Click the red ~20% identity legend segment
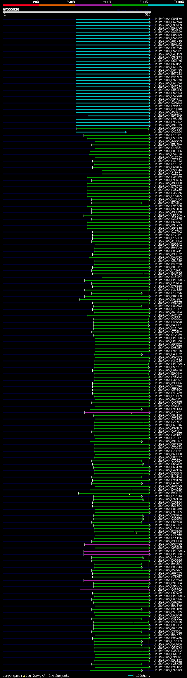This screenshot has width=187, height=678. pos(21,5)
